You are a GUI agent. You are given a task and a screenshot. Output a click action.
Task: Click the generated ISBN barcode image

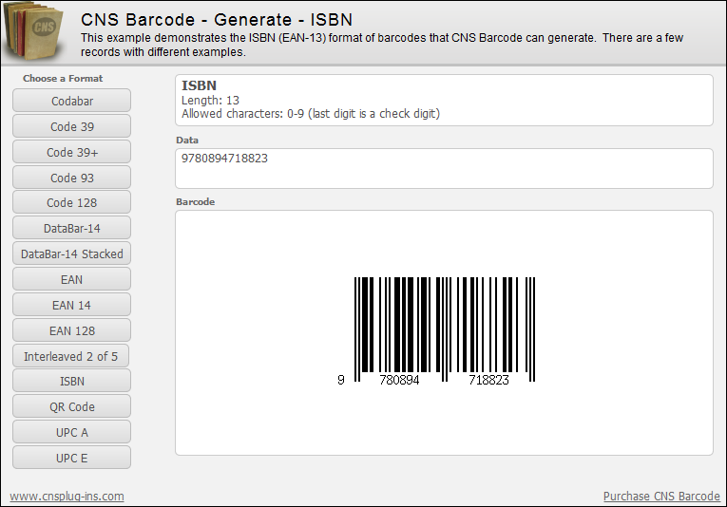pyautogui.click(x=437, y=331)
